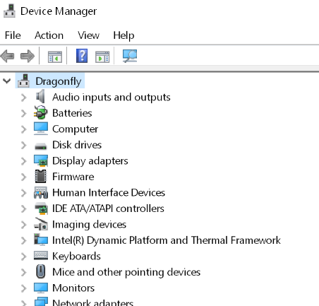Click the Dragonfly computer node icon
Image resolution: width=319 pixels, height=306 pixels.
23,81
